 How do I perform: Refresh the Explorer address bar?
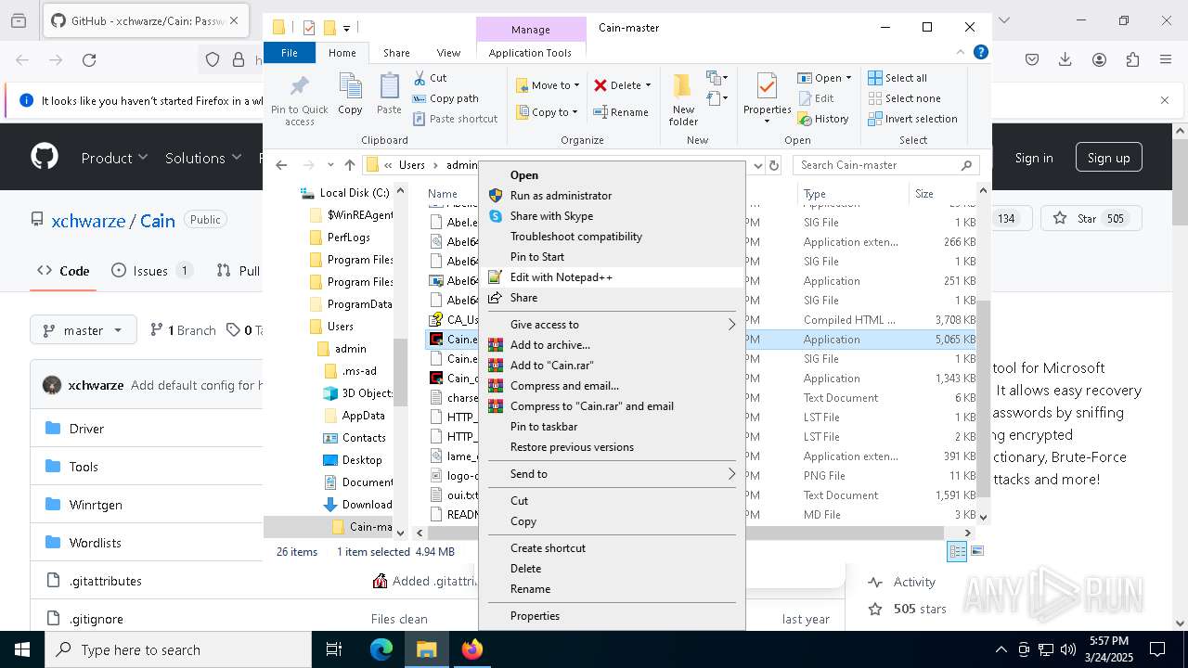point(774,165)
